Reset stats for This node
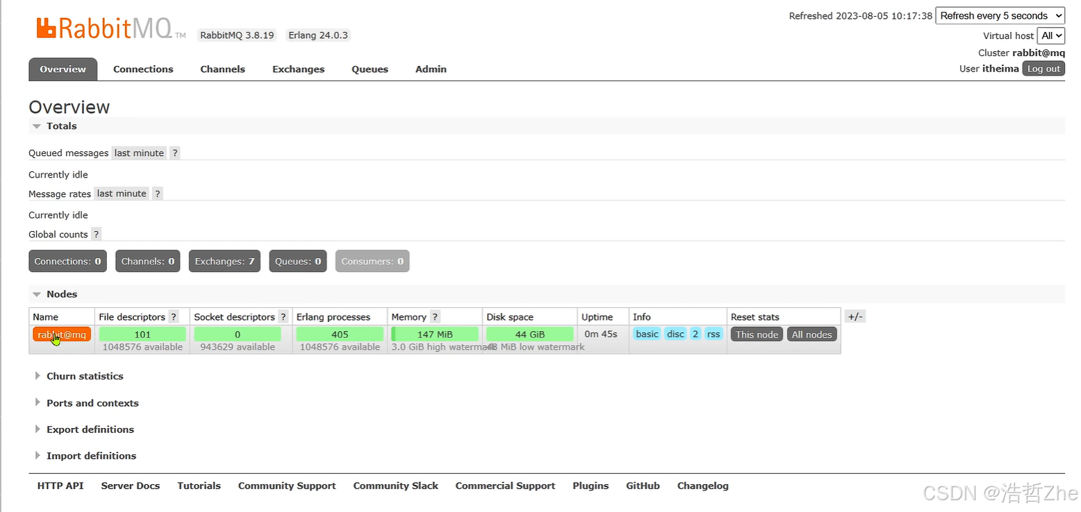1081x512 pixels. pyautogui.click(x=757, y=334)
